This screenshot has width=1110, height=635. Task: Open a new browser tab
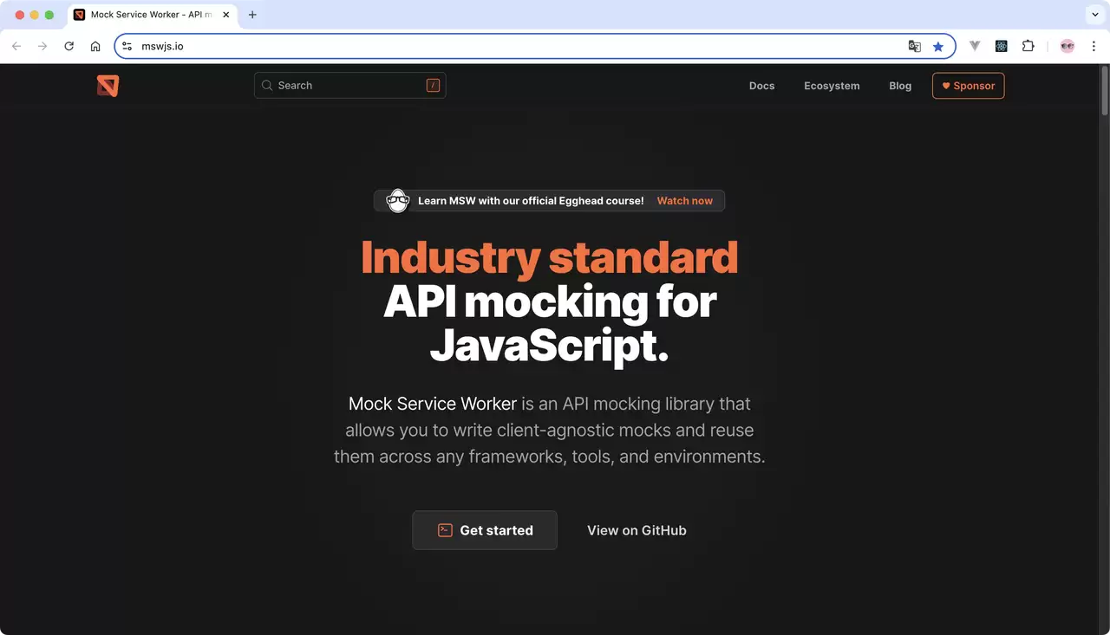pyautogui.click(x=252, y=15)
